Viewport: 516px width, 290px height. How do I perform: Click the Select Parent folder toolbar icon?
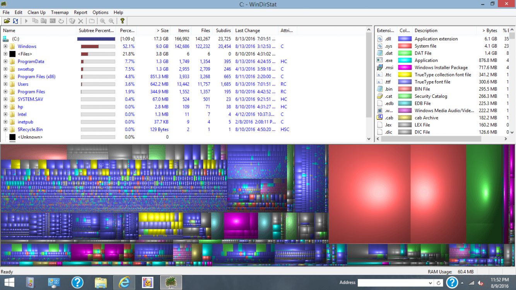coord(92,21)
